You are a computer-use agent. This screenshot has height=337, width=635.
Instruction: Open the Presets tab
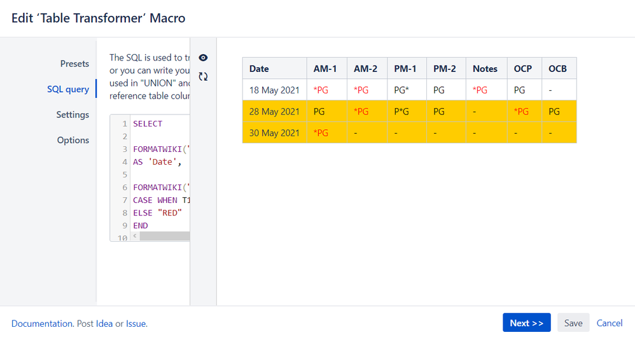(x=74, y=64)
